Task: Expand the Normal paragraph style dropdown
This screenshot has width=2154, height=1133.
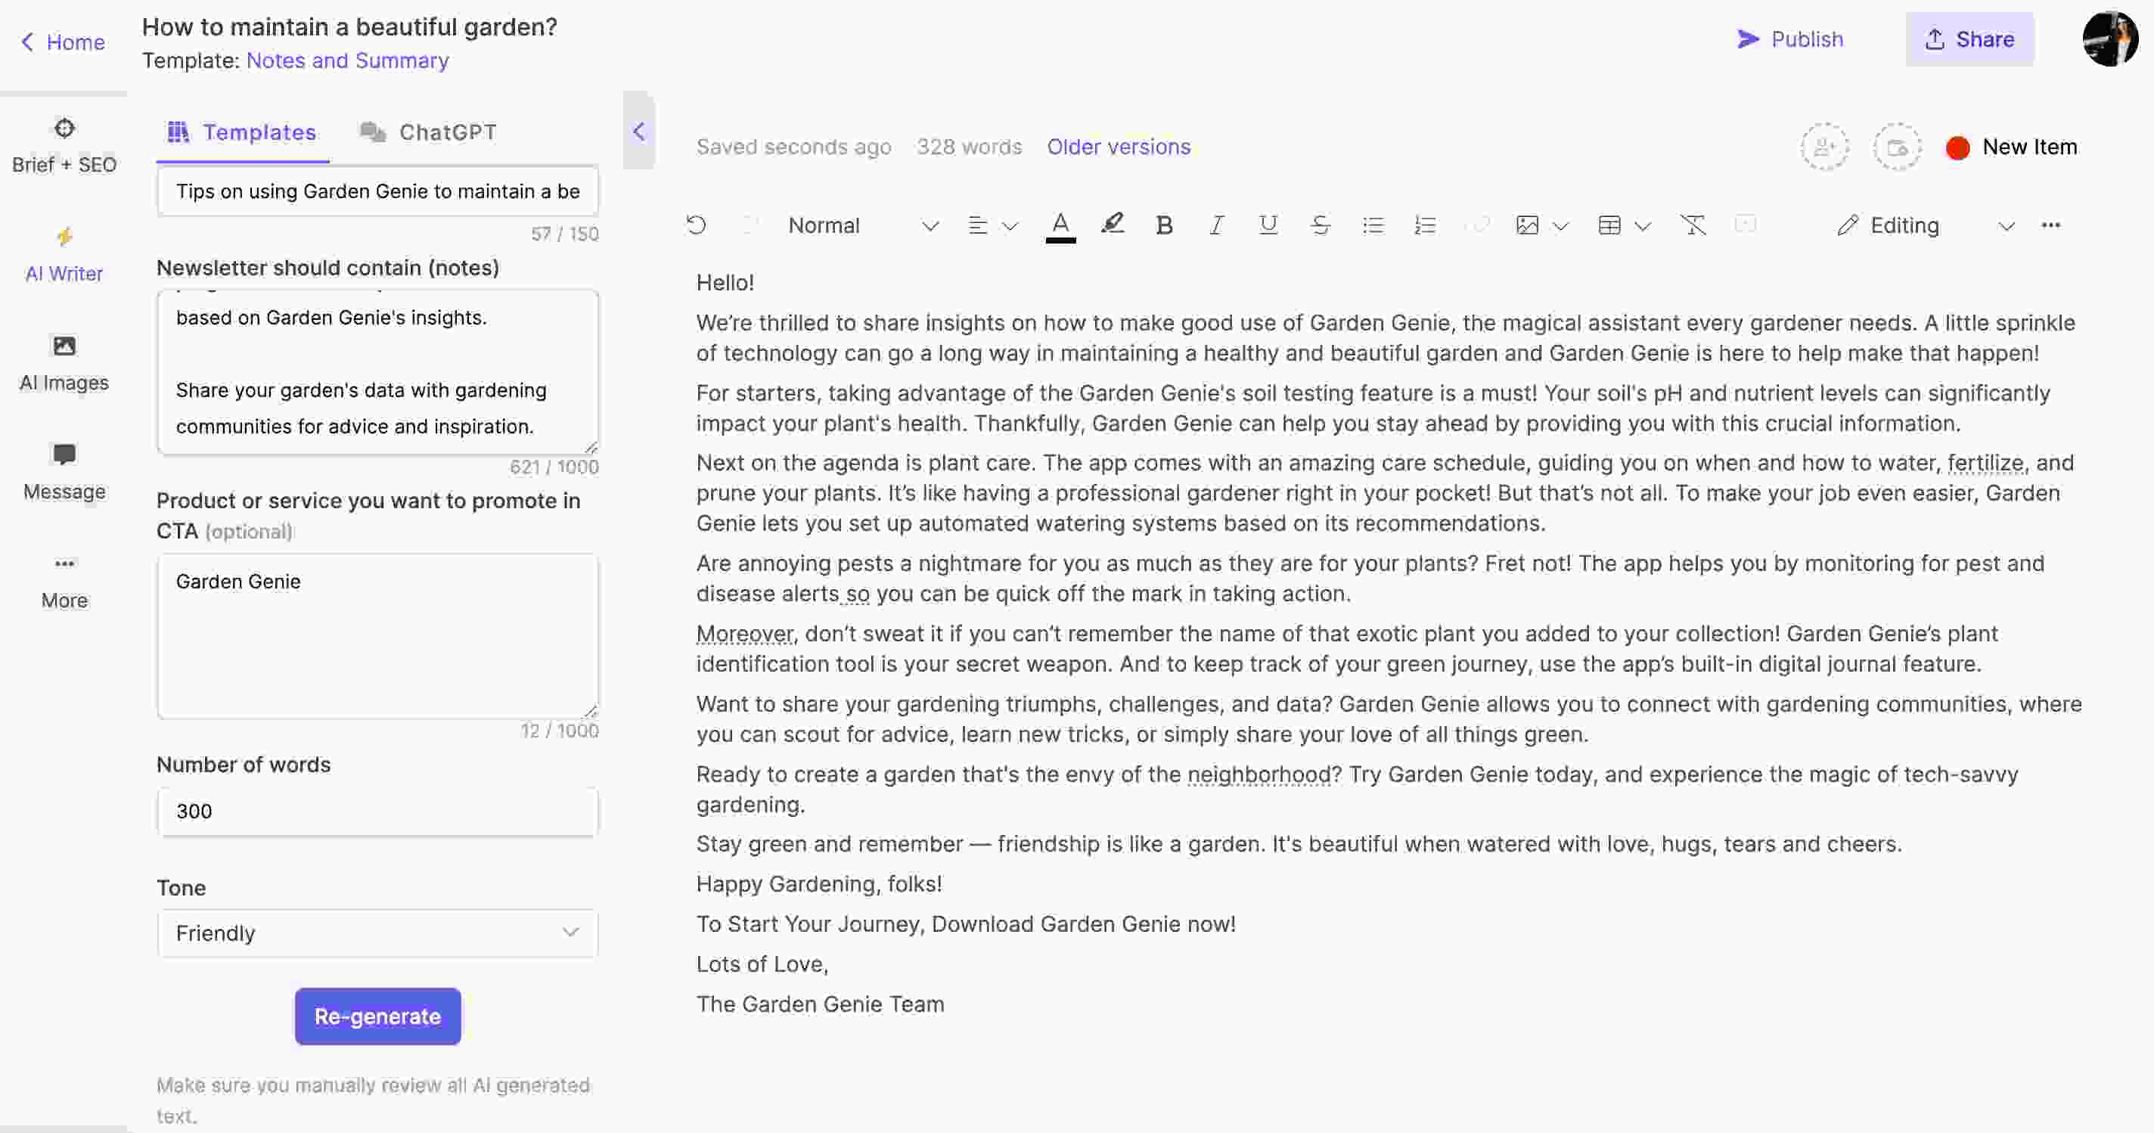Action: pyautogui.click(x=930, y=225)
